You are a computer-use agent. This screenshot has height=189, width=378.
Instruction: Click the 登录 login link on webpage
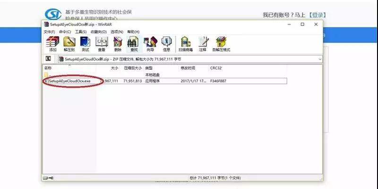[x=318, y=15]
